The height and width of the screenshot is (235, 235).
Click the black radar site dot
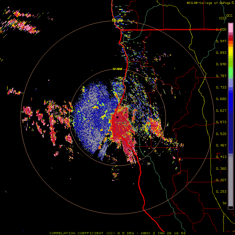tap(118, 117)
